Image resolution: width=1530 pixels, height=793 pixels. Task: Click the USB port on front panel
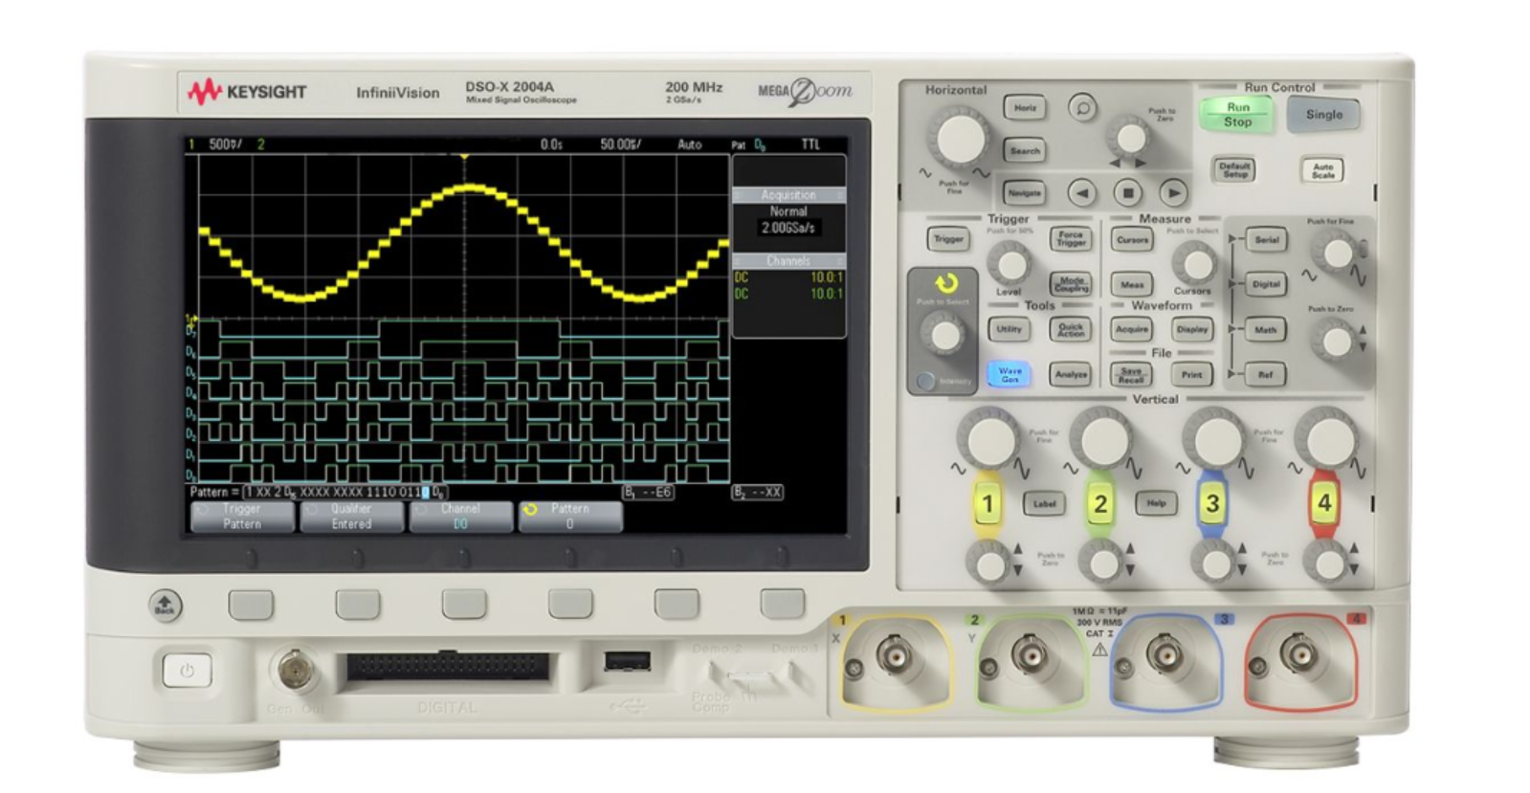pos(627,660)
